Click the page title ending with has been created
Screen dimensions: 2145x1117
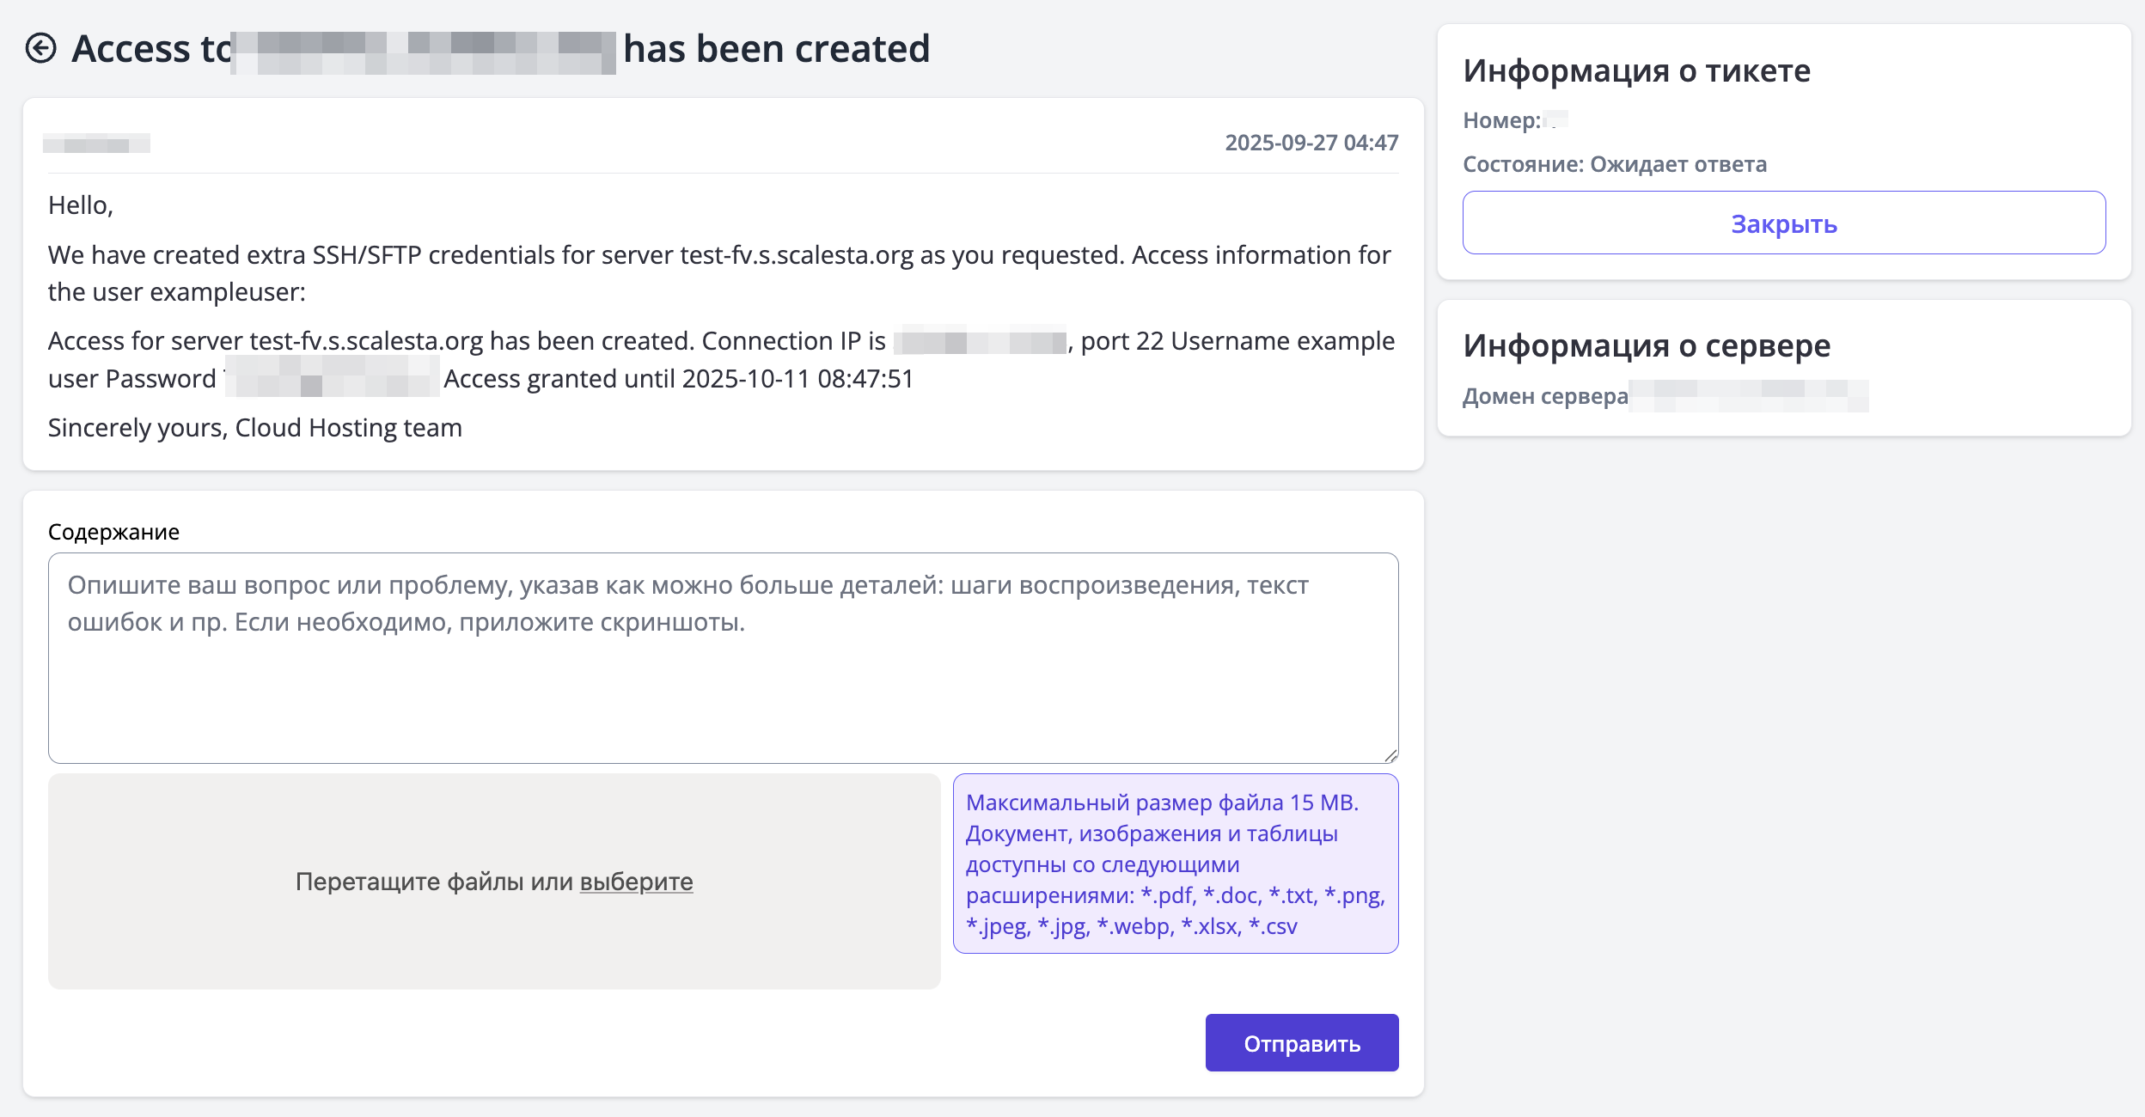tap(775, 49)
